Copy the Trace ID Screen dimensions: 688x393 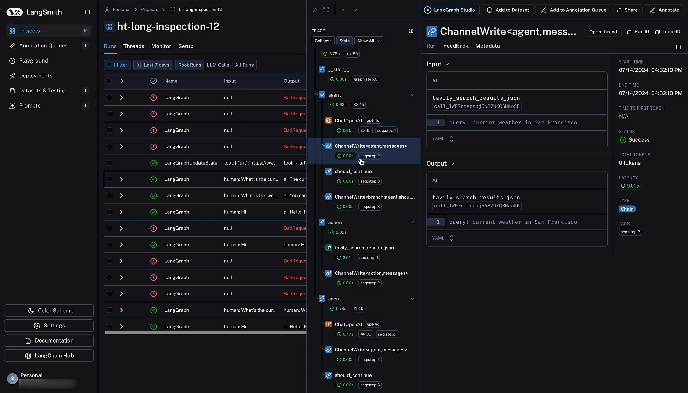click(668, 32)
